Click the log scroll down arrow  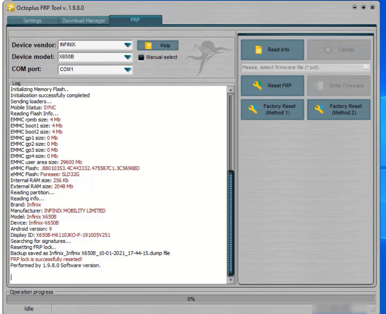[x=231, y=280]
